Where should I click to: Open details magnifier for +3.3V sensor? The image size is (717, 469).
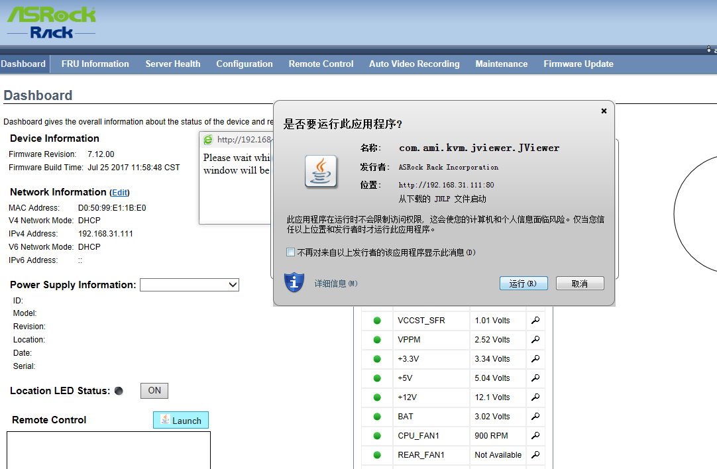(535, 358)
